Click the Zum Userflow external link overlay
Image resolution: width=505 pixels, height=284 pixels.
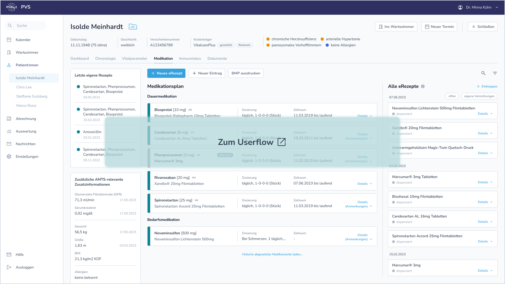click(x=252, y=142)
